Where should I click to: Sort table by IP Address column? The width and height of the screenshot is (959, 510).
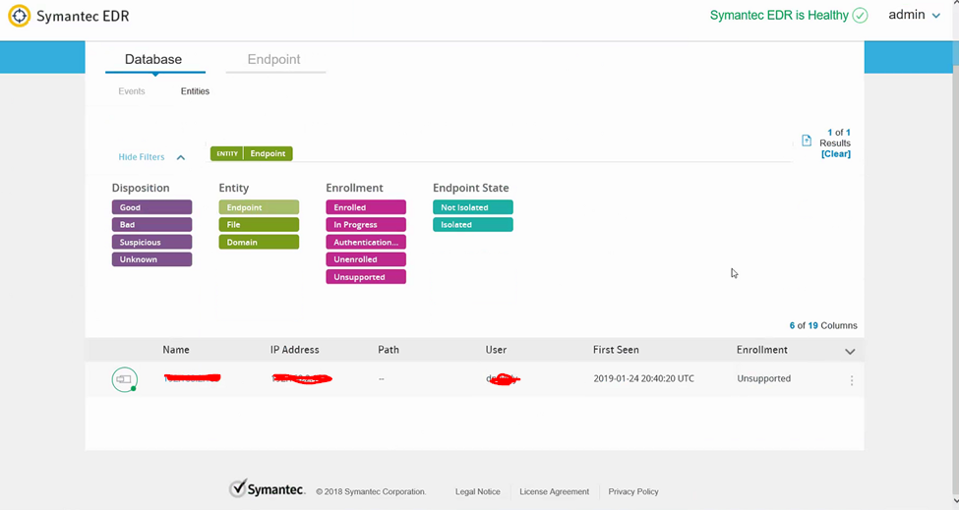coord(295,350)
